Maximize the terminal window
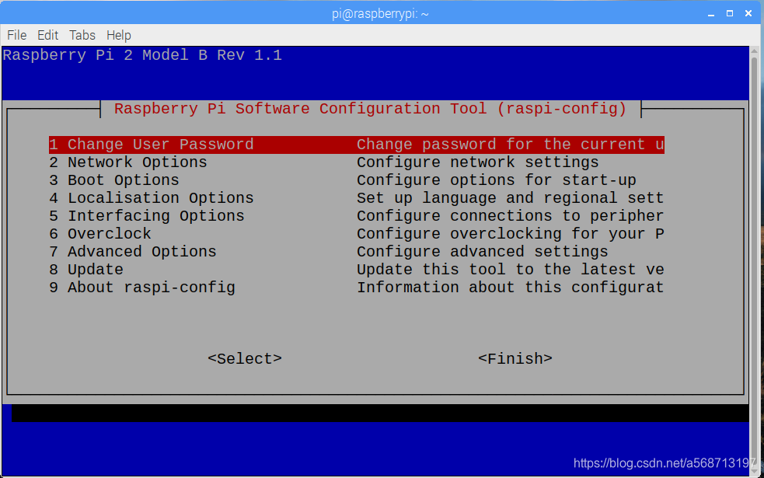 [729, 14]
